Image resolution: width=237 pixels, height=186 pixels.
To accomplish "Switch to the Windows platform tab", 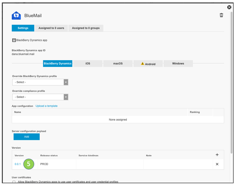I will click(178, 64).
